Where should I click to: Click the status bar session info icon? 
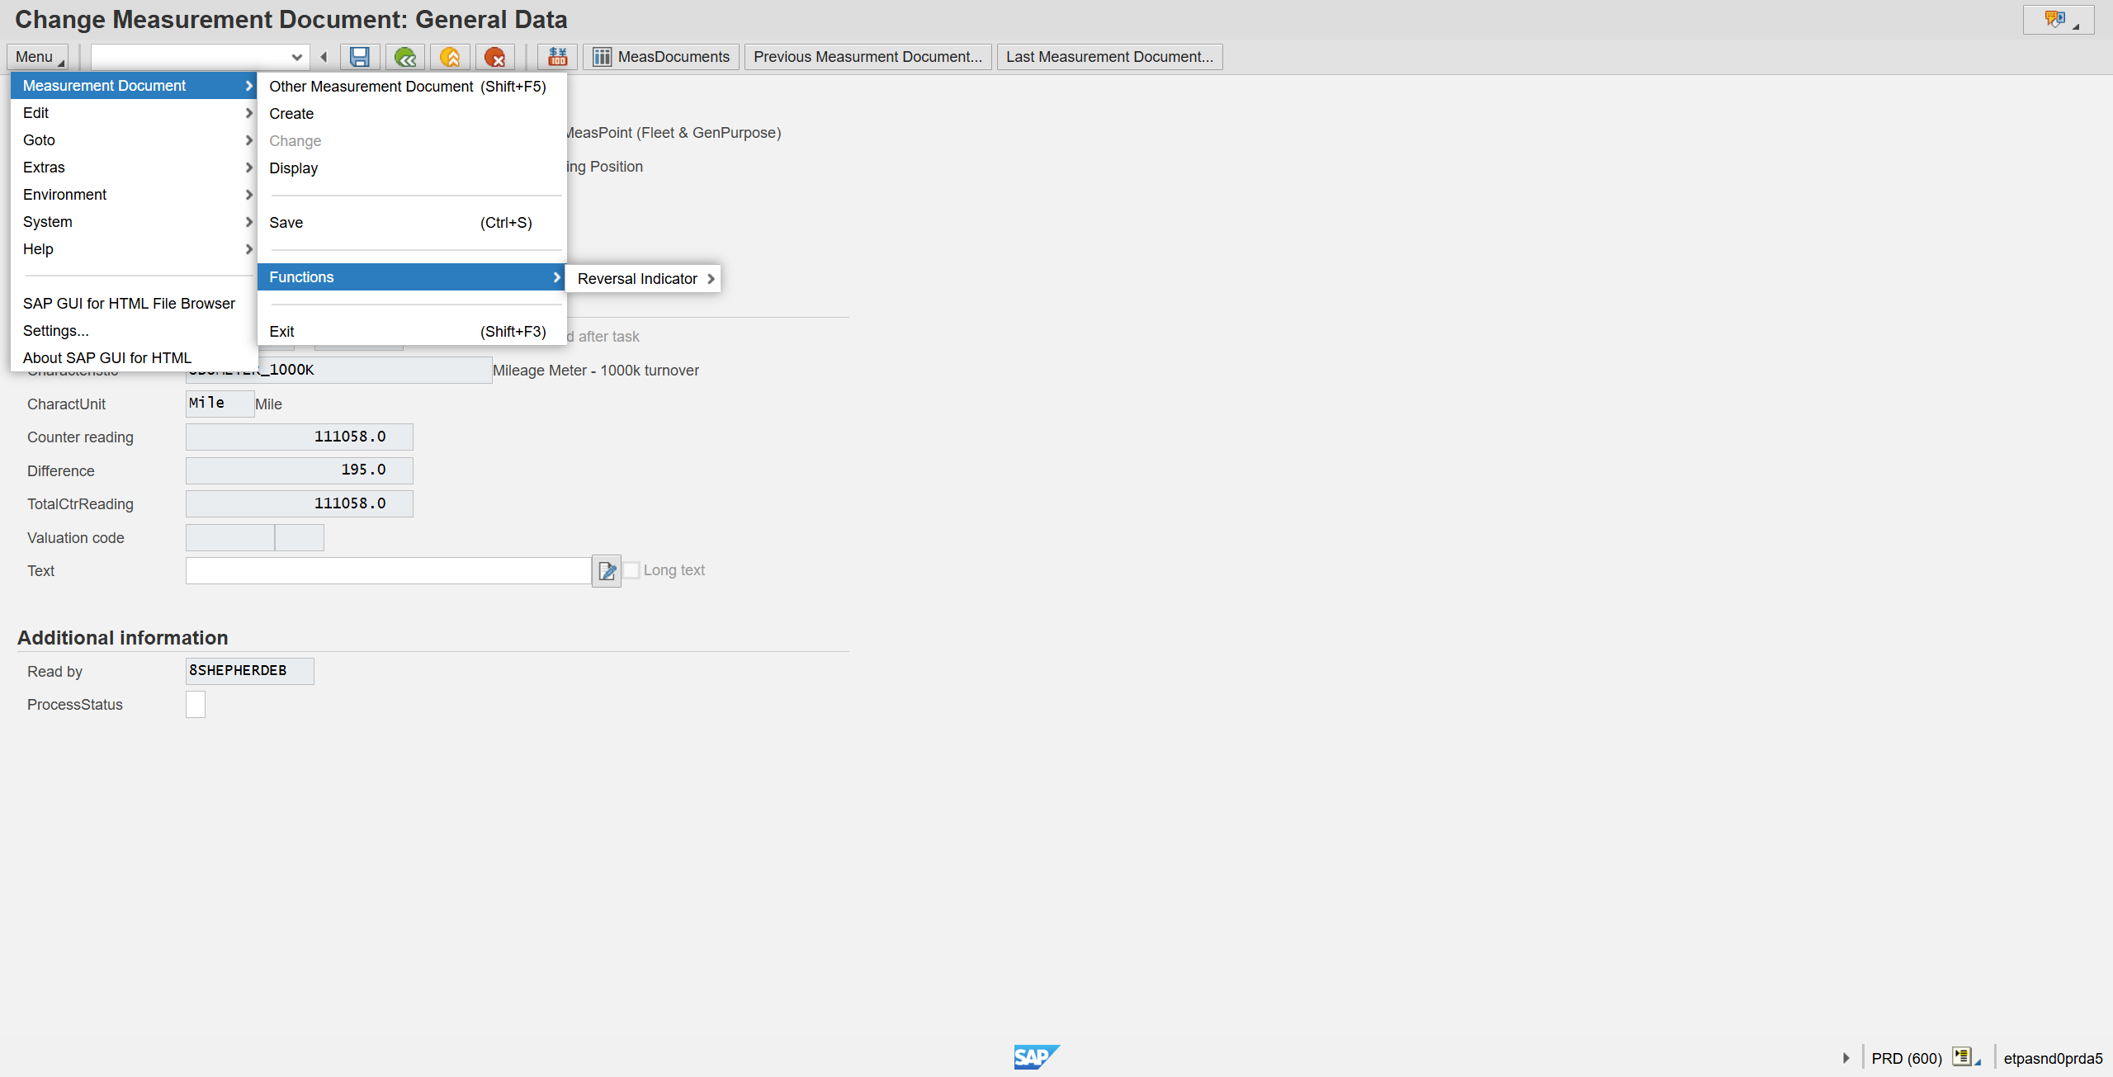pyautogui.click(x=1966, y=1057)
